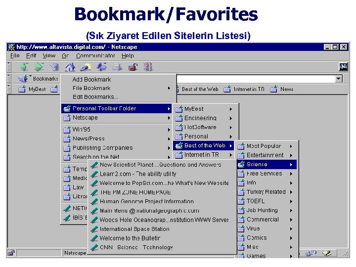Open International Space Station bookmark
Viewport: 356px width, 267px height.
[162, 229]
